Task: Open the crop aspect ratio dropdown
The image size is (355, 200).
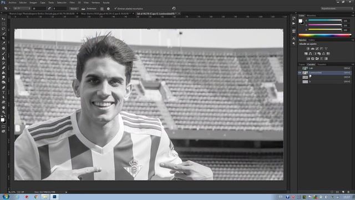Action: [22, 8]
